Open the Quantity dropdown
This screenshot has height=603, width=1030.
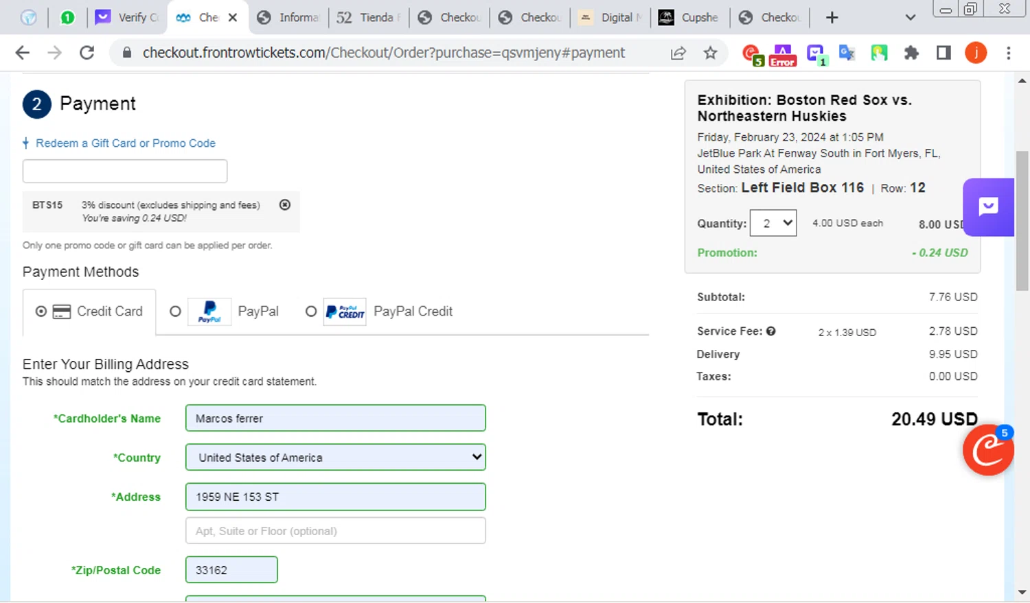point(773,223)
